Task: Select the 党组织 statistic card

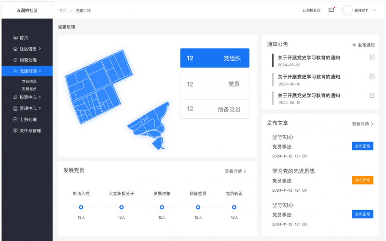Action: point(214,58)
